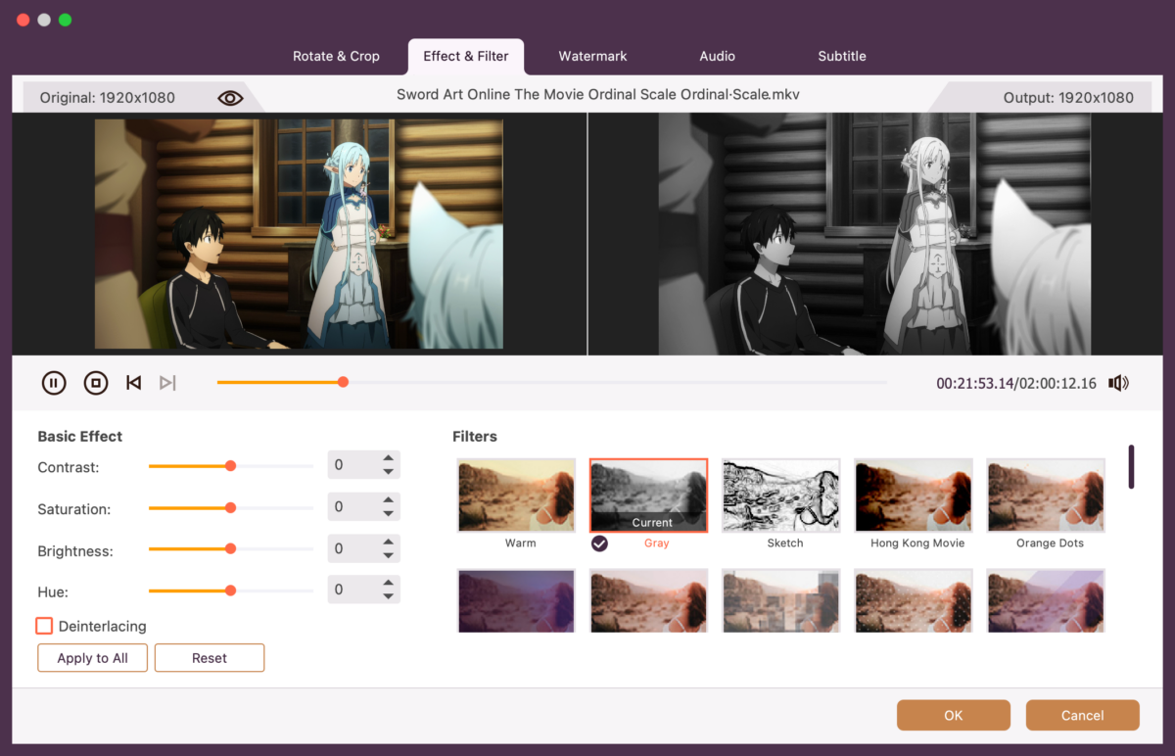Minimize the window with yellow button
This screenshot has width=1175, height=756.
coord(44,20)
